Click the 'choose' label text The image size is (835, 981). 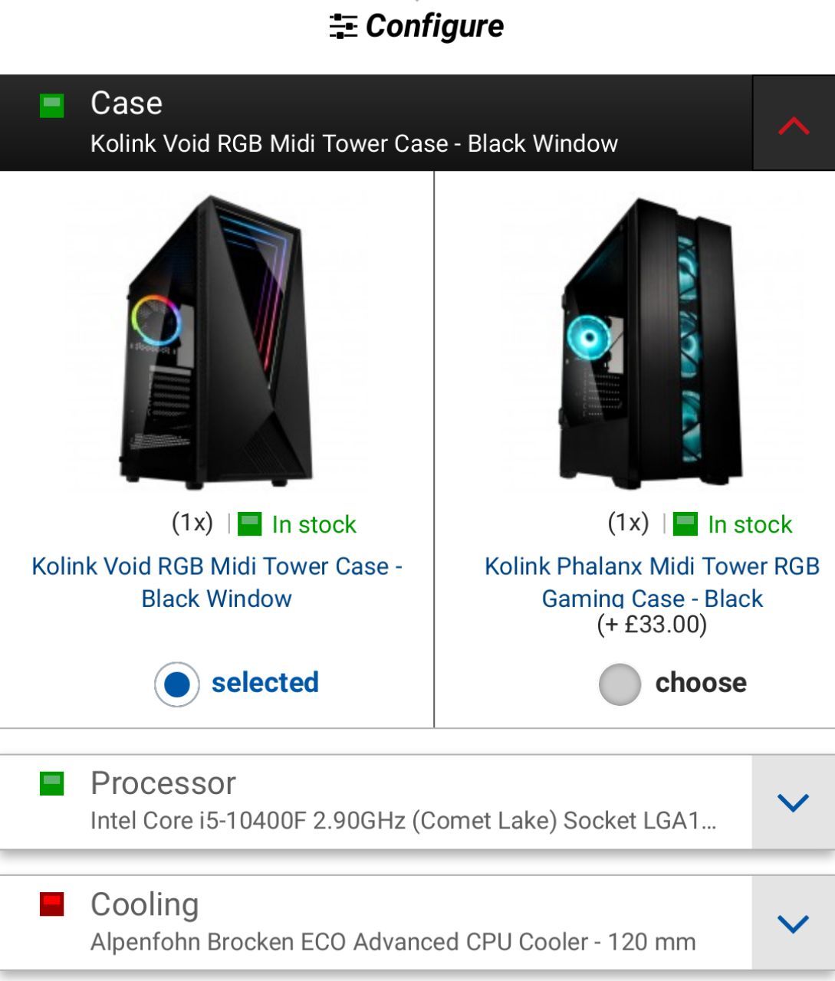[x=701, y=682]
